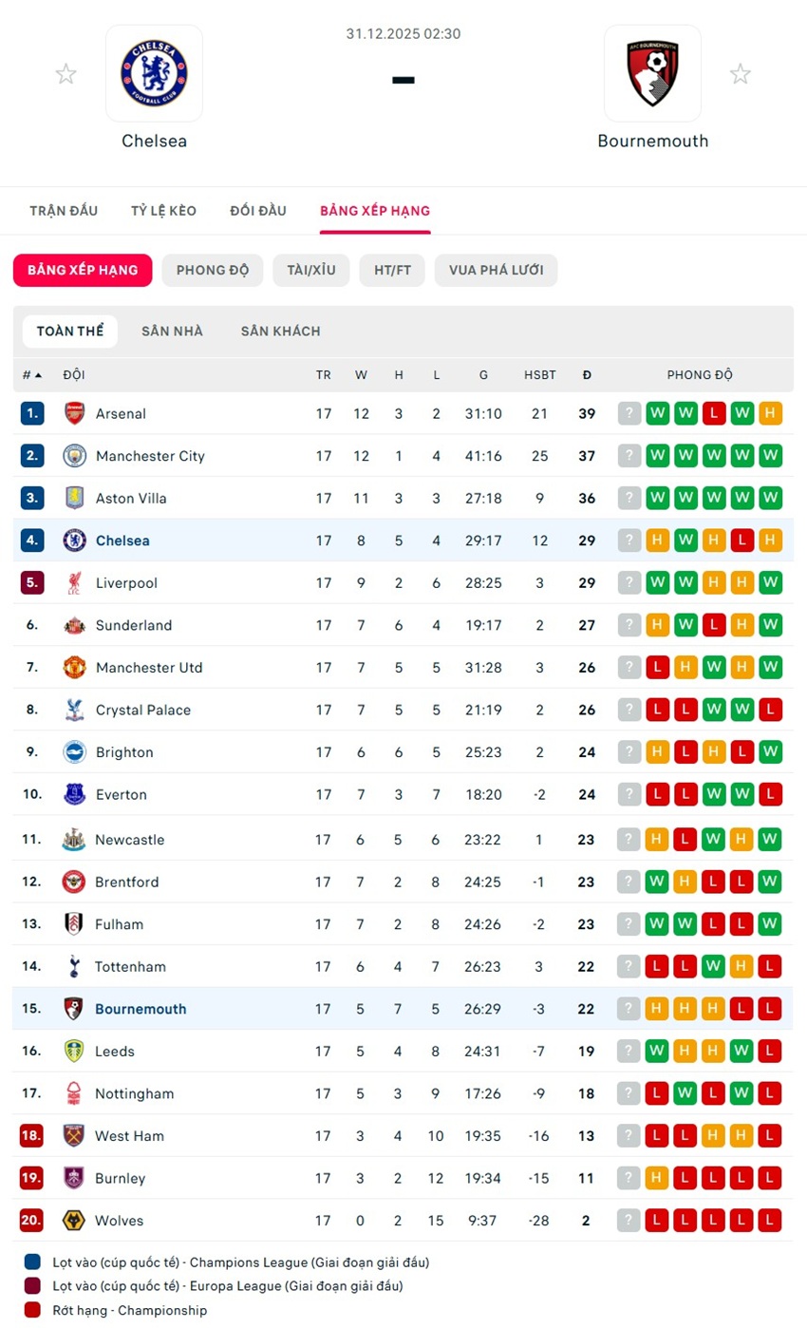Image resolution: width=807 pixels, height=1328 pixels.
Task: Switch the table to SÂN NHÀ
Action: [x=172, y=332]
